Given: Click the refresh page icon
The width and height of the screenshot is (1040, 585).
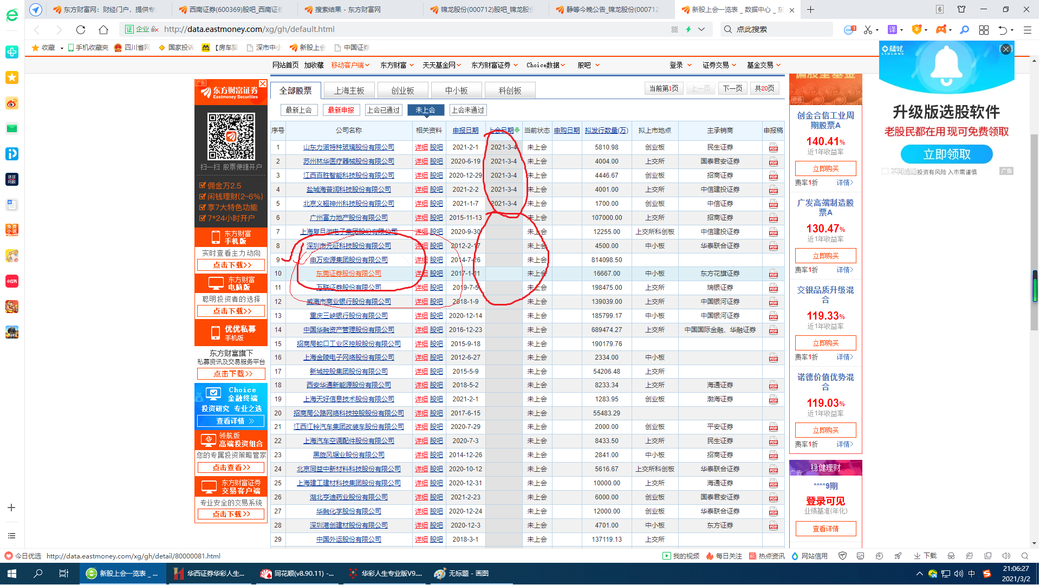Looking at the screenshot, I should [x=81, y=30].
